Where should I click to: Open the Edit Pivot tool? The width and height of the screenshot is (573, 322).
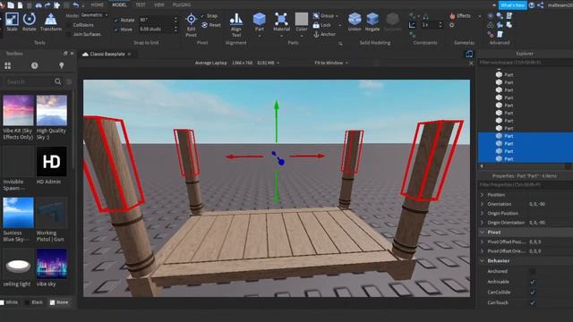(191, 25)
